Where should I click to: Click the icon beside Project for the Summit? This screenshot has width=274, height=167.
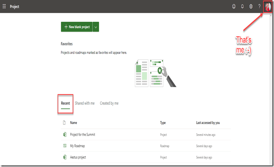coord(65,135)
